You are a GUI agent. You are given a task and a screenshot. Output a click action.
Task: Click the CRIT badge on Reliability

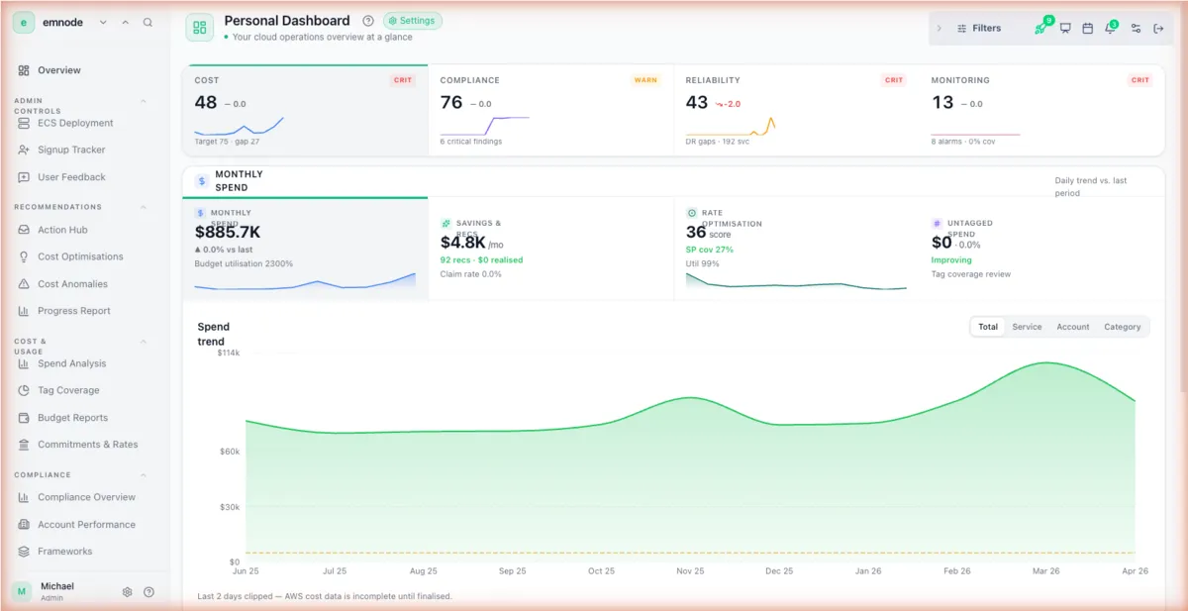pos(894,80)
